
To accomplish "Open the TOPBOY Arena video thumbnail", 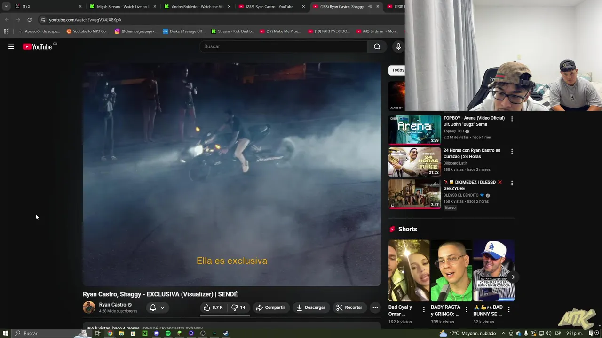I will (415, 130).
